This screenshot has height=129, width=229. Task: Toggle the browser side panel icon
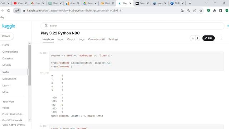click(x=221, y=10)
